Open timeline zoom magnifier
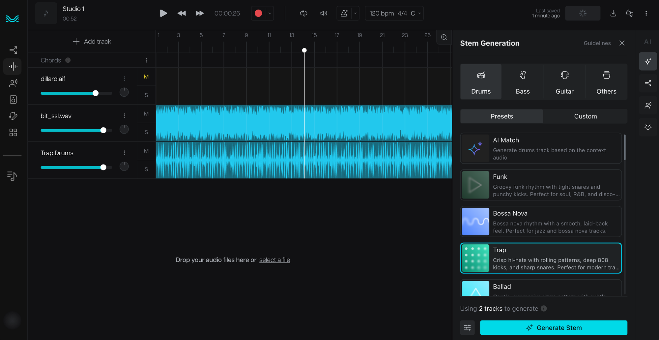The height and width of the screenshot is (340, 659). point(444,37)
